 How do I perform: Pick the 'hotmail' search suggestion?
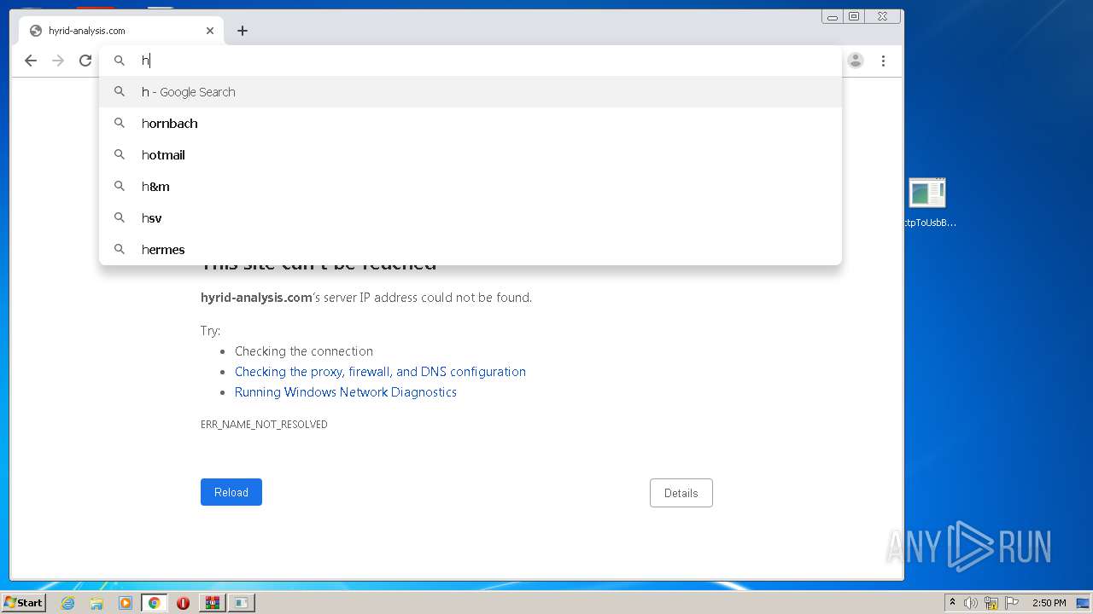tap(471, 155)
